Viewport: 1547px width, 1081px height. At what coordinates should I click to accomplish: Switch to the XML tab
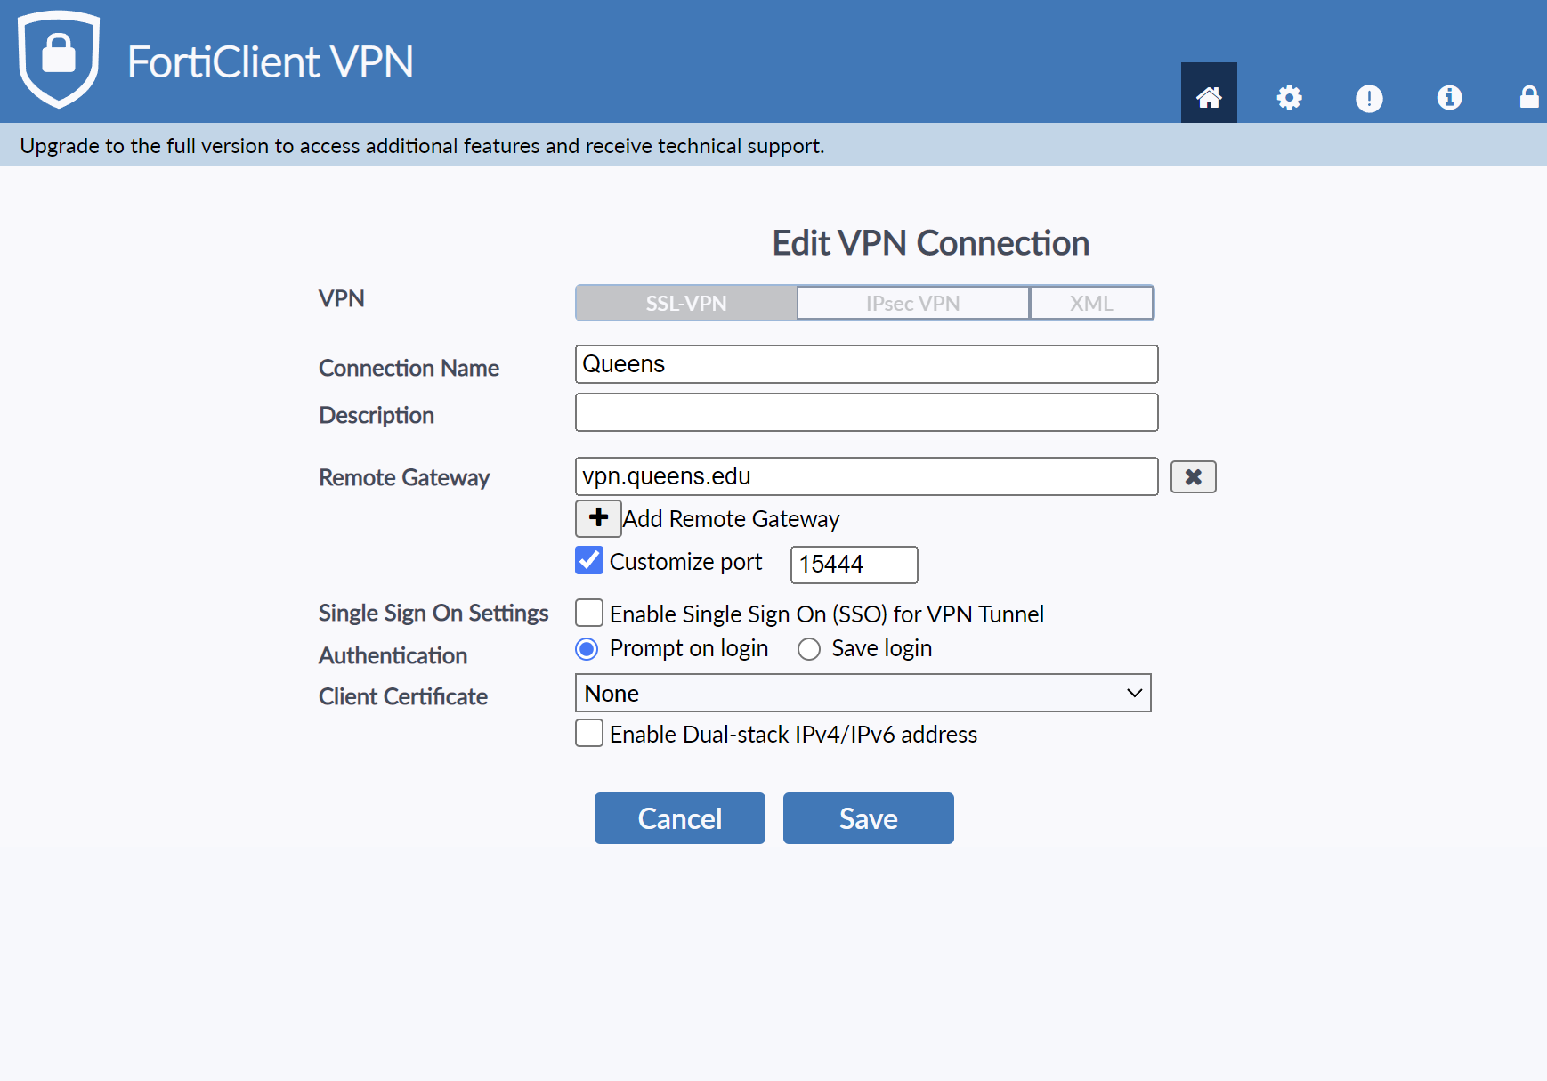1091,304
